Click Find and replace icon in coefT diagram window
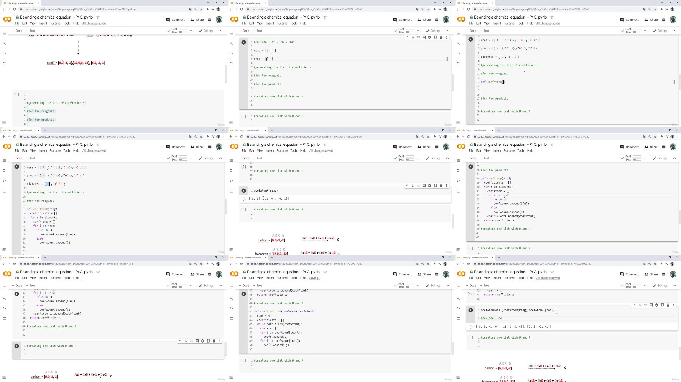Screen dimensions: 681x382 pos(4,43)
